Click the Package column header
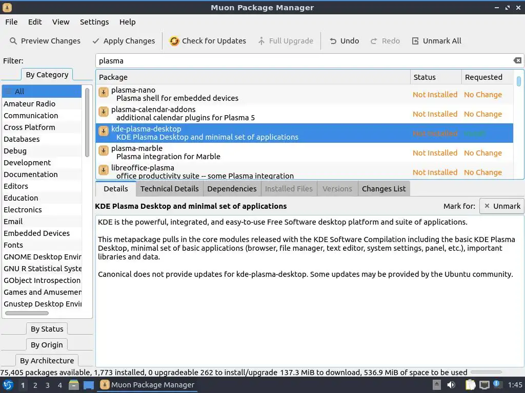 (253, 77)
